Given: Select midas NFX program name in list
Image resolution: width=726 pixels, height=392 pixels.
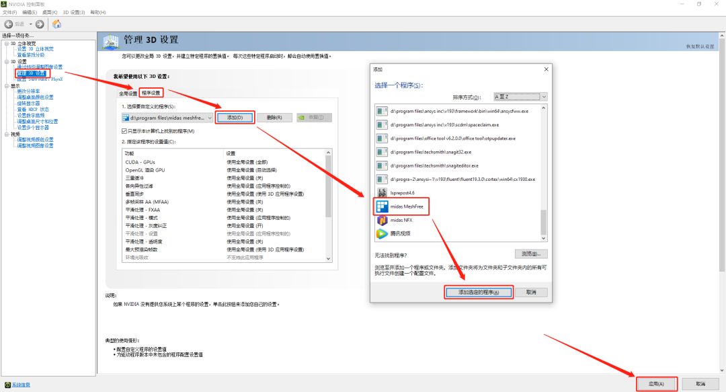Looking at the screenshot, I should point(401,220).
